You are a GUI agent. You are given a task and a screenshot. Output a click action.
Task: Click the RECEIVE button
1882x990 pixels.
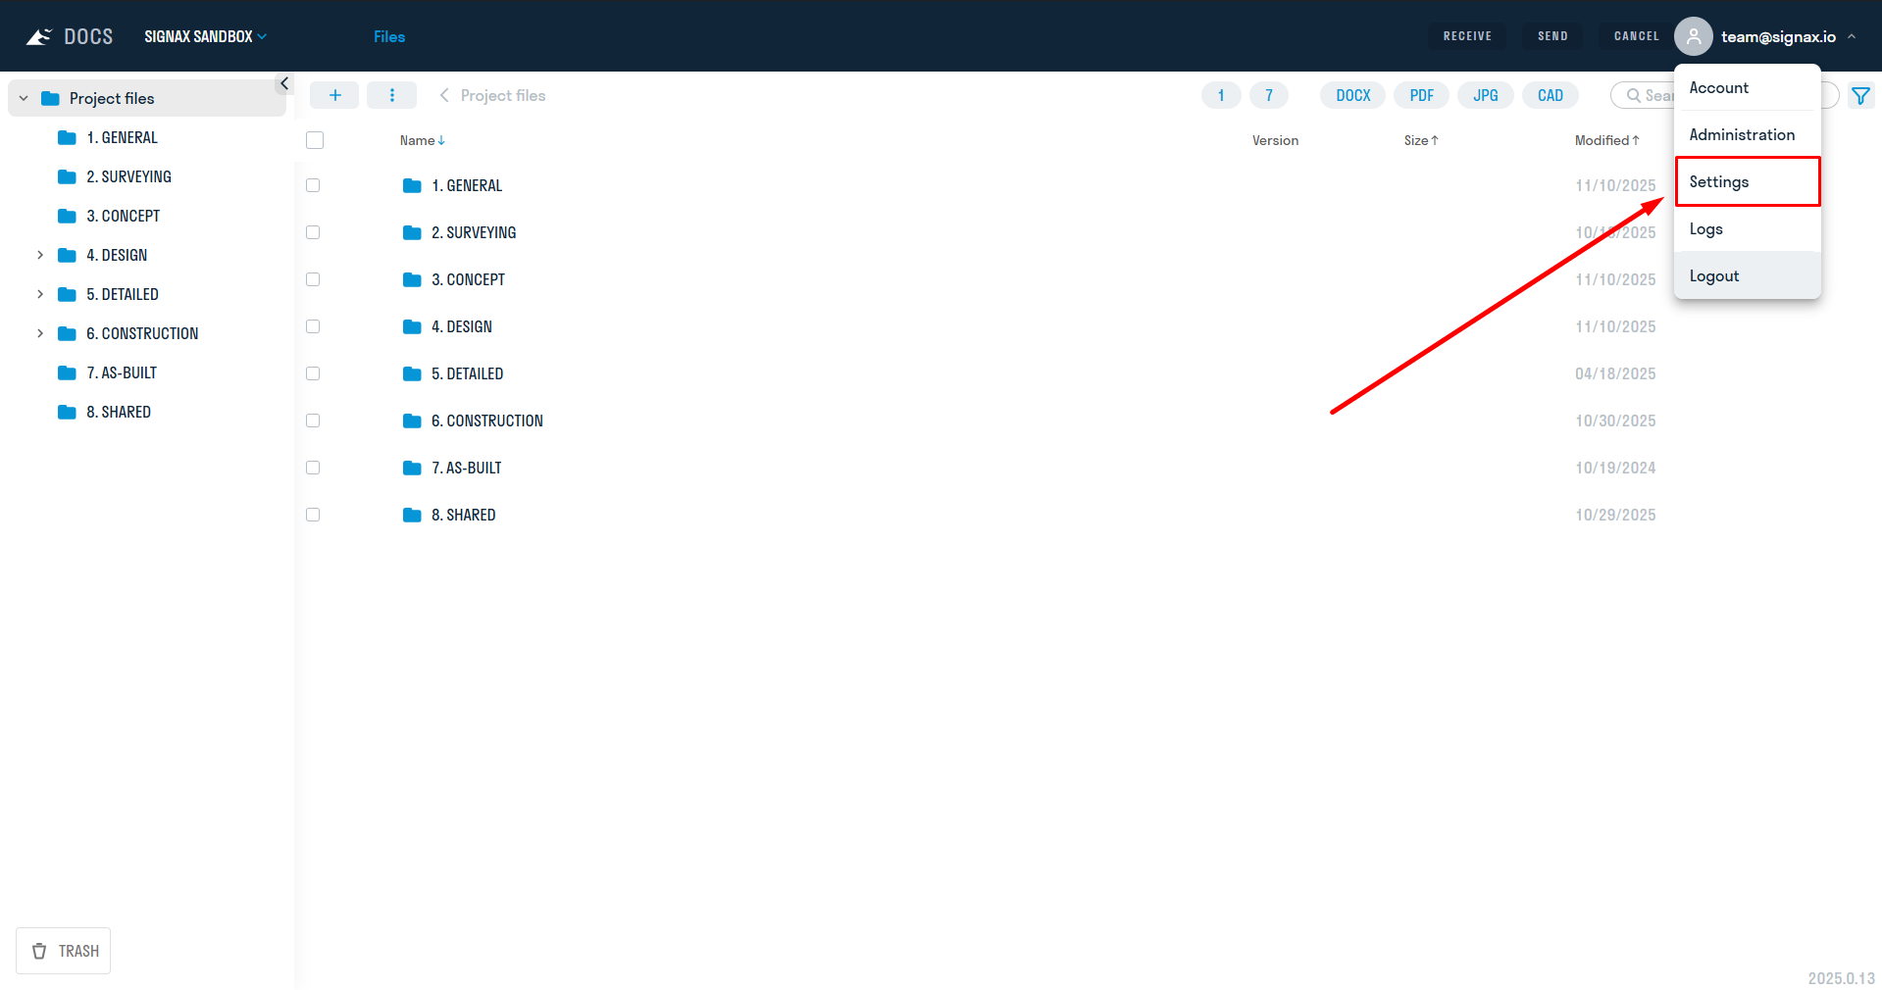[1467, 36]
